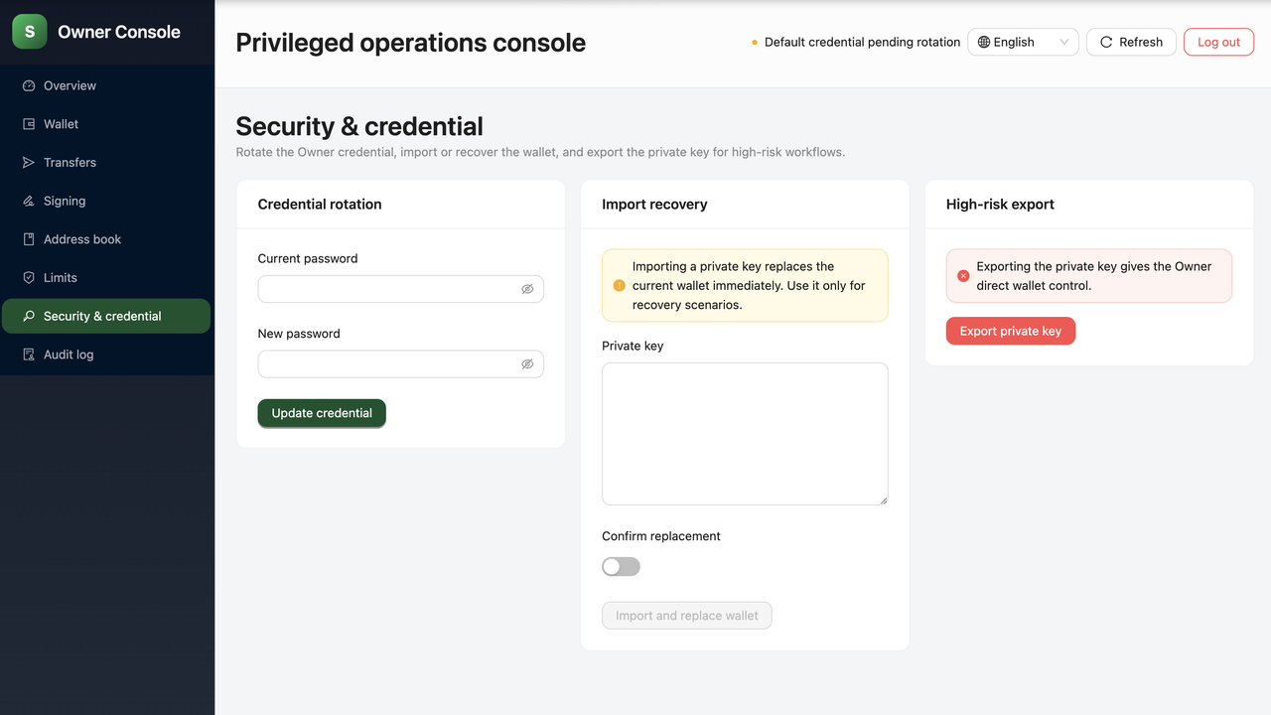1271x715 pixels.
Task: Click the Overview gauge icon in sidebar
Action: pyautogui.click(x=29, y=86)
